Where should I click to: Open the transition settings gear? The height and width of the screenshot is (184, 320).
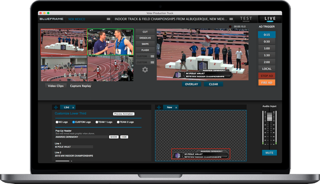point(145,70)
